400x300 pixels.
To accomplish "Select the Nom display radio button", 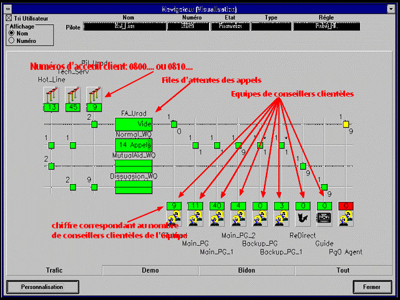I will click(x=11, y=33).
